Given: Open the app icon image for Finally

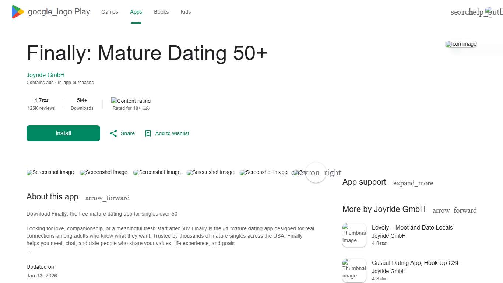Looking at the screenshot, I should 461,44.
